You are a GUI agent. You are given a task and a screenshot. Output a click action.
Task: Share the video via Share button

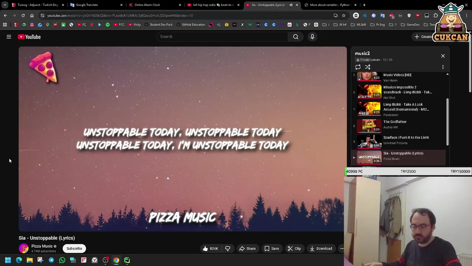click(x=247, y=249)
